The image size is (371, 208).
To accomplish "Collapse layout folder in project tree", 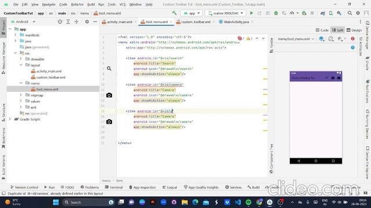I will click(x=21, y=65).
